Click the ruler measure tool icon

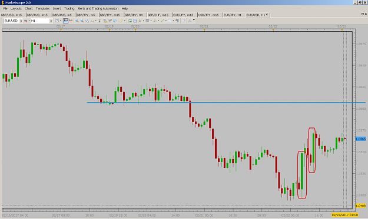[121, 21]
